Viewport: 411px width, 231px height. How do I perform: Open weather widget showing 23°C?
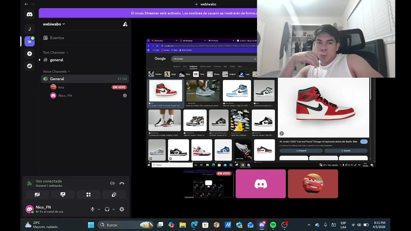coord(42,225)
